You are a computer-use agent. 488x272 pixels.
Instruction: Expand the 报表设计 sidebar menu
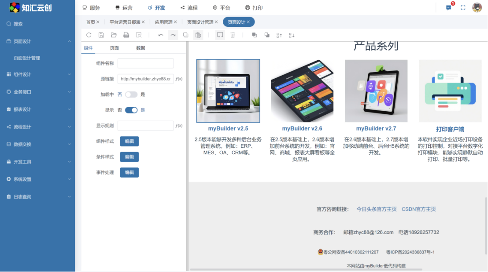tap(37, 109)
